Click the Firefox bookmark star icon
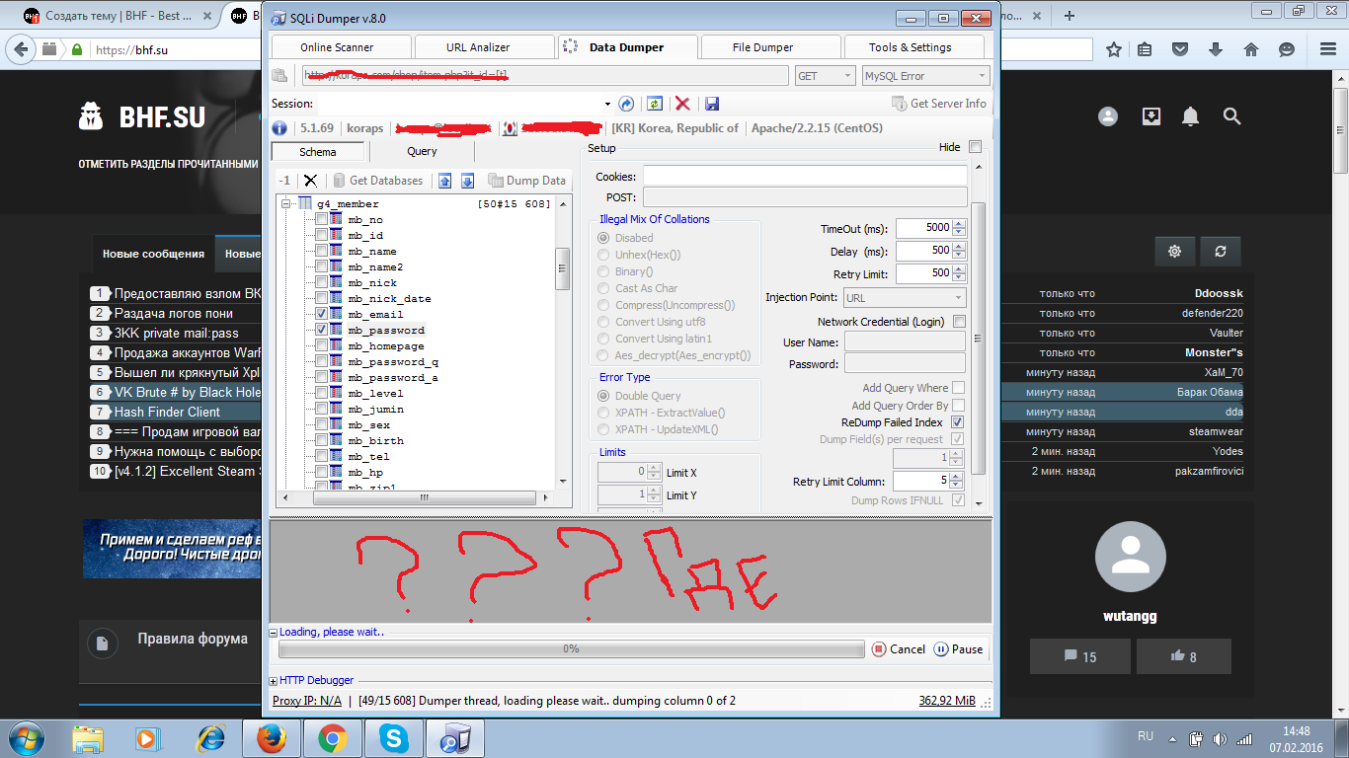The image size is (1349, 758). (x=1114, y=49)
